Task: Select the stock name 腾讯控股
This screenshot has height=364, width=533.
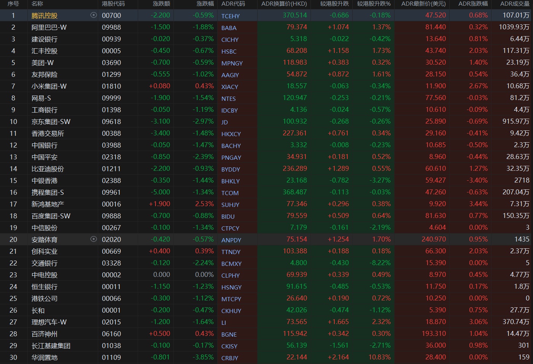Action: [x=45, y=16]
